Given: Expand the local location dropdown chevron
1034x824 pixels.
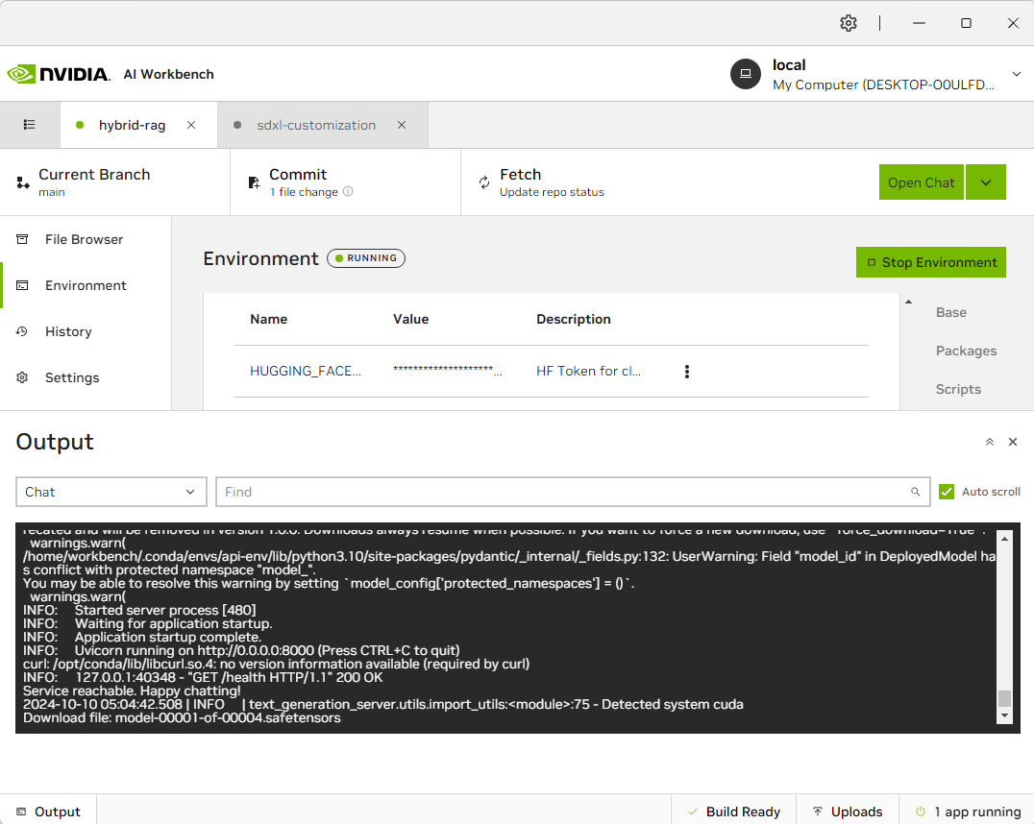Looking at the screenshot, I should 1016,74.
